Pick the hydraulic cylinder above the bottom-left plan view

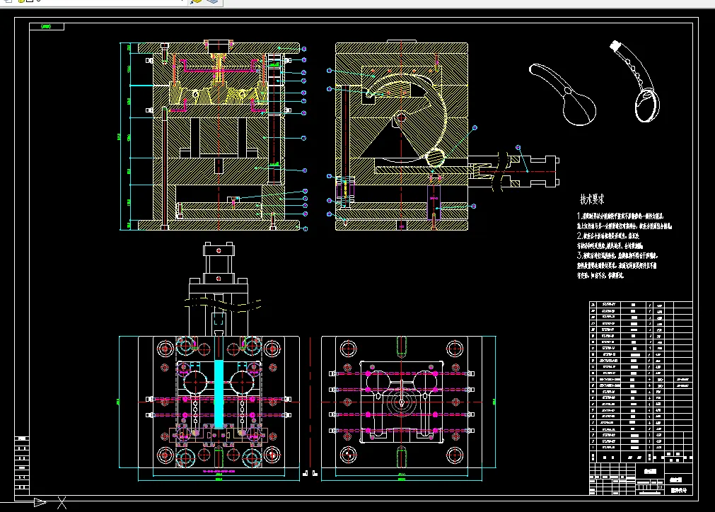tap(219, 289)
